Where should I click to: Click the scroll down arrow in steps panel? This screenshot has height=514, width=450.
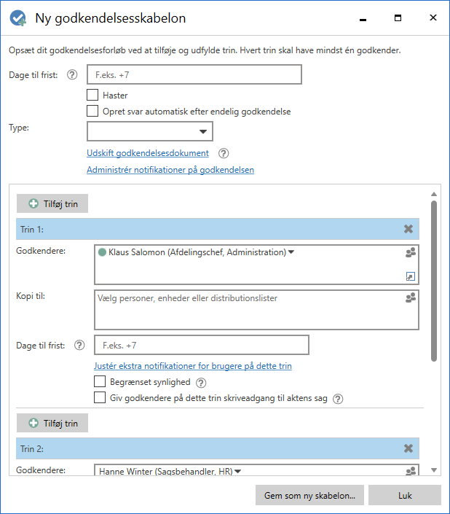coord(434,470)
